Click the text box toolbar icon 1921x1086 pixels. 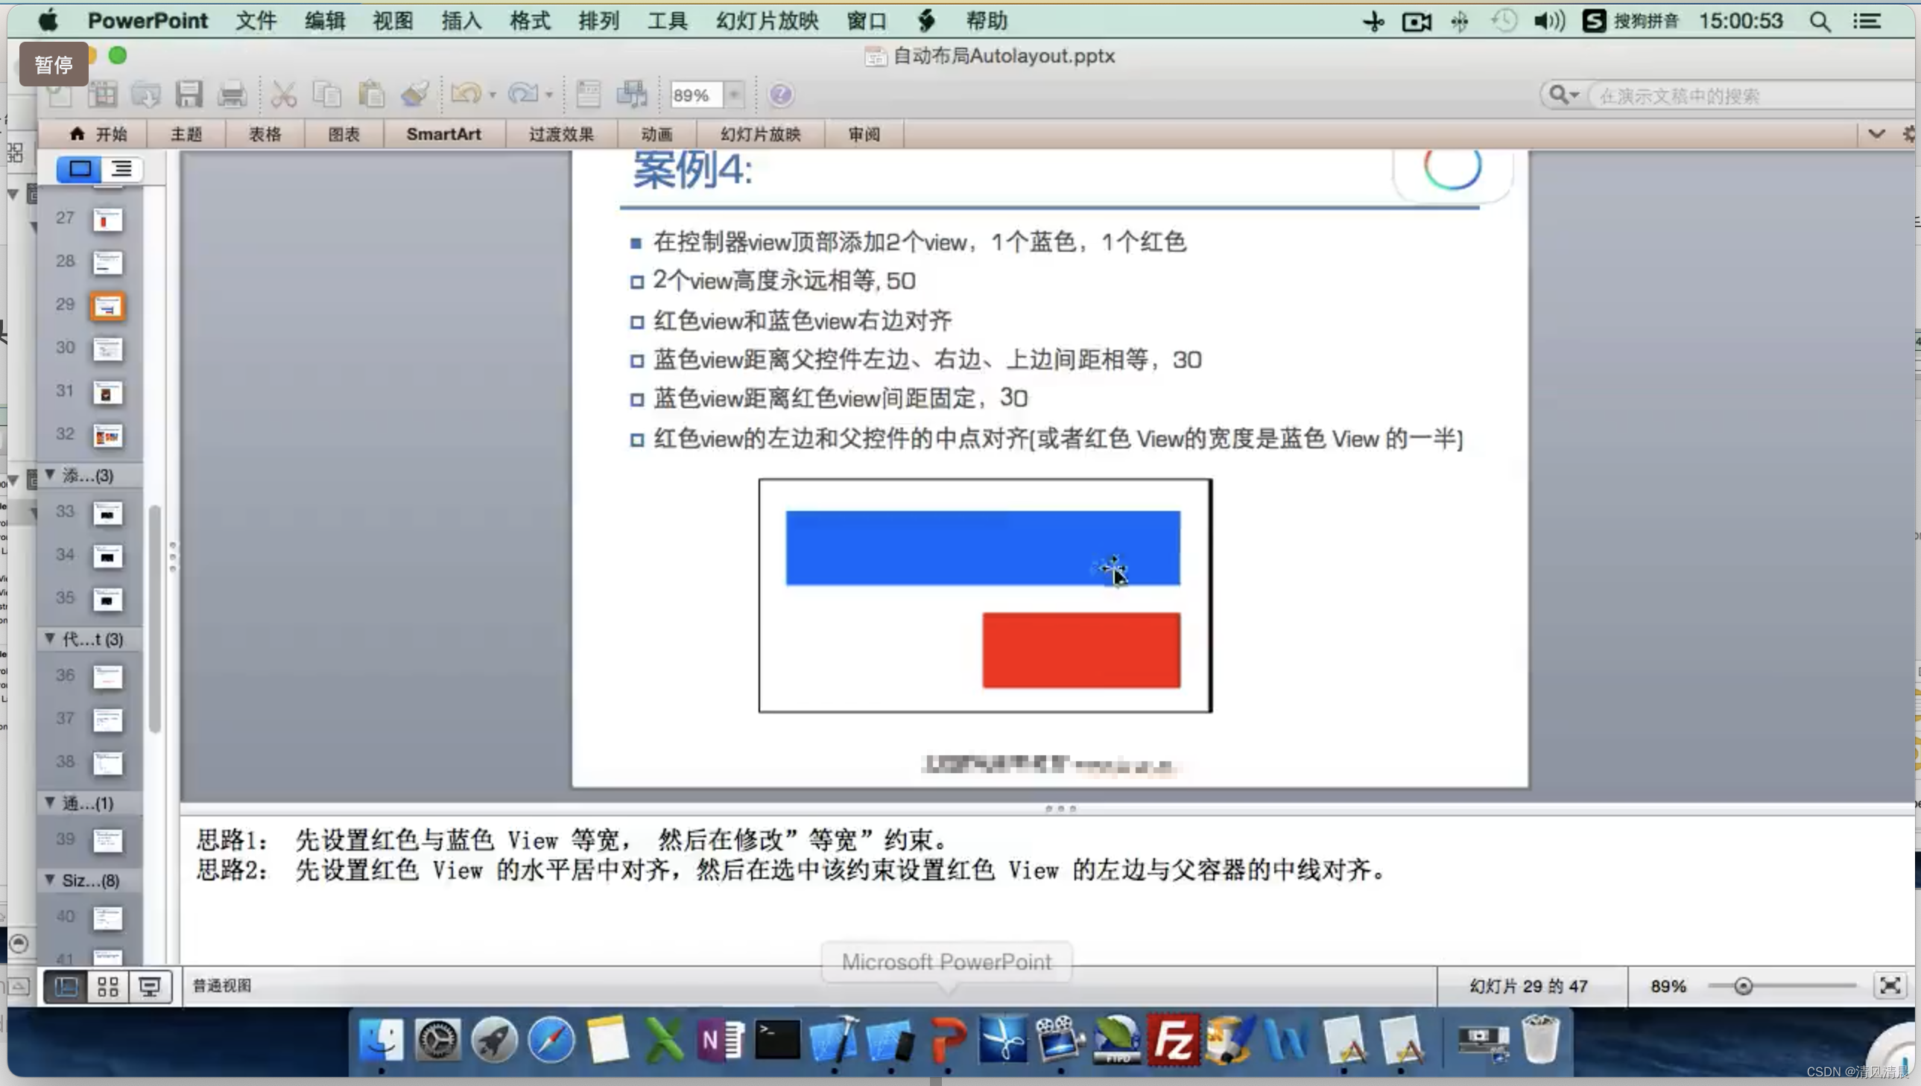(x=589, y=95)
